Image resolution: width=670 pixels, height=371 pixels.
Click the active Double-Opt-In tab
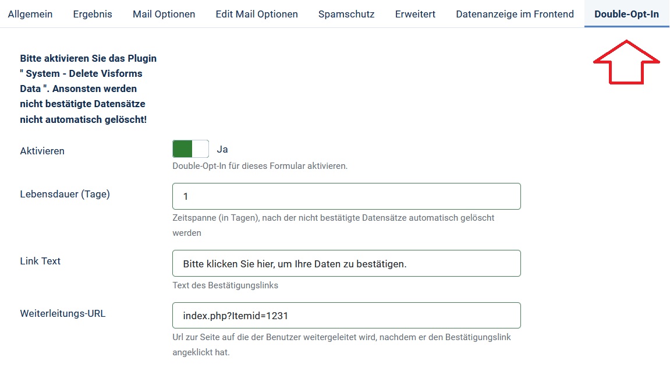626,13
